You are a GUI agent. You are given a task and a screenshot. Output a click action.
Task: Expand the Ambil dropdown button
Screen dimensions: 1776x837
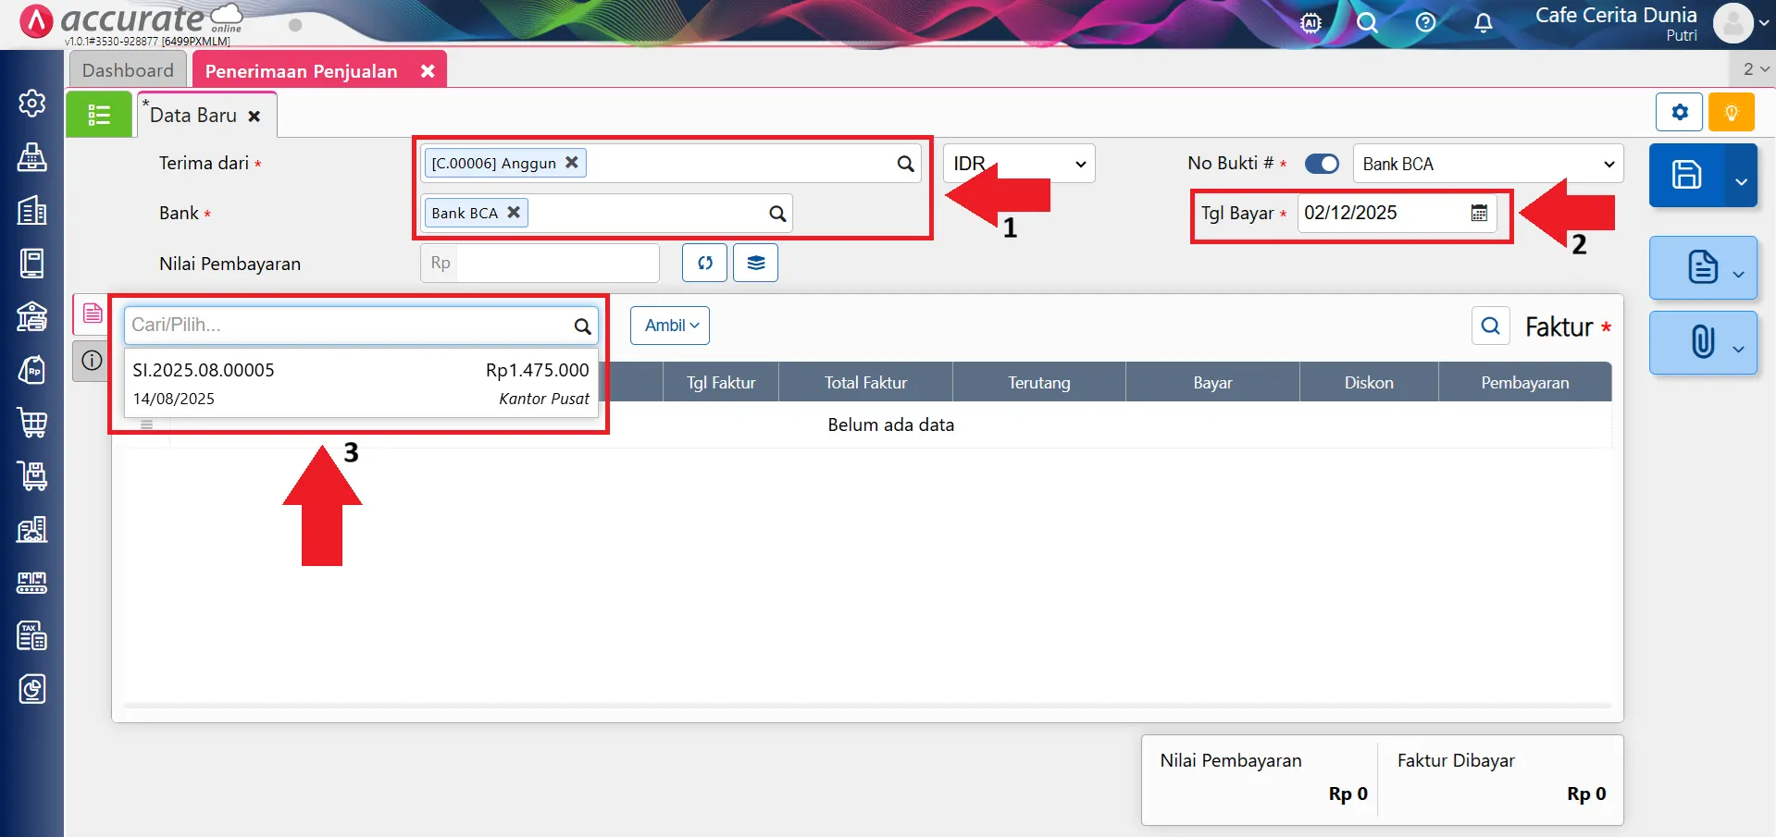[670, 326]
